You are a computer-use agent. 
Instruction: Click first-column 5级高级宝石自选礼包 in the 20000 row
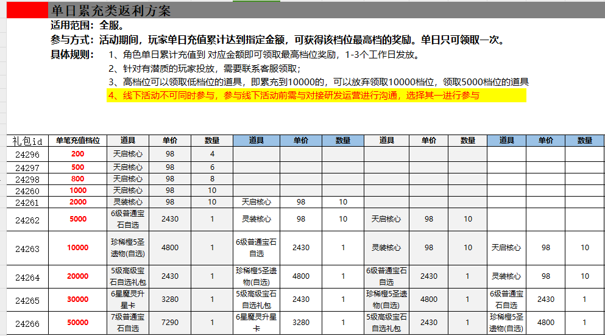[128, 277]
